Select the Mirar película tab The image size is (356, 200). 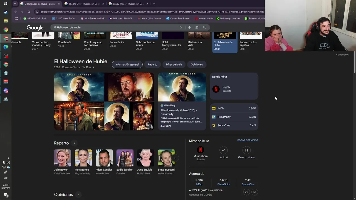(174, 64)
